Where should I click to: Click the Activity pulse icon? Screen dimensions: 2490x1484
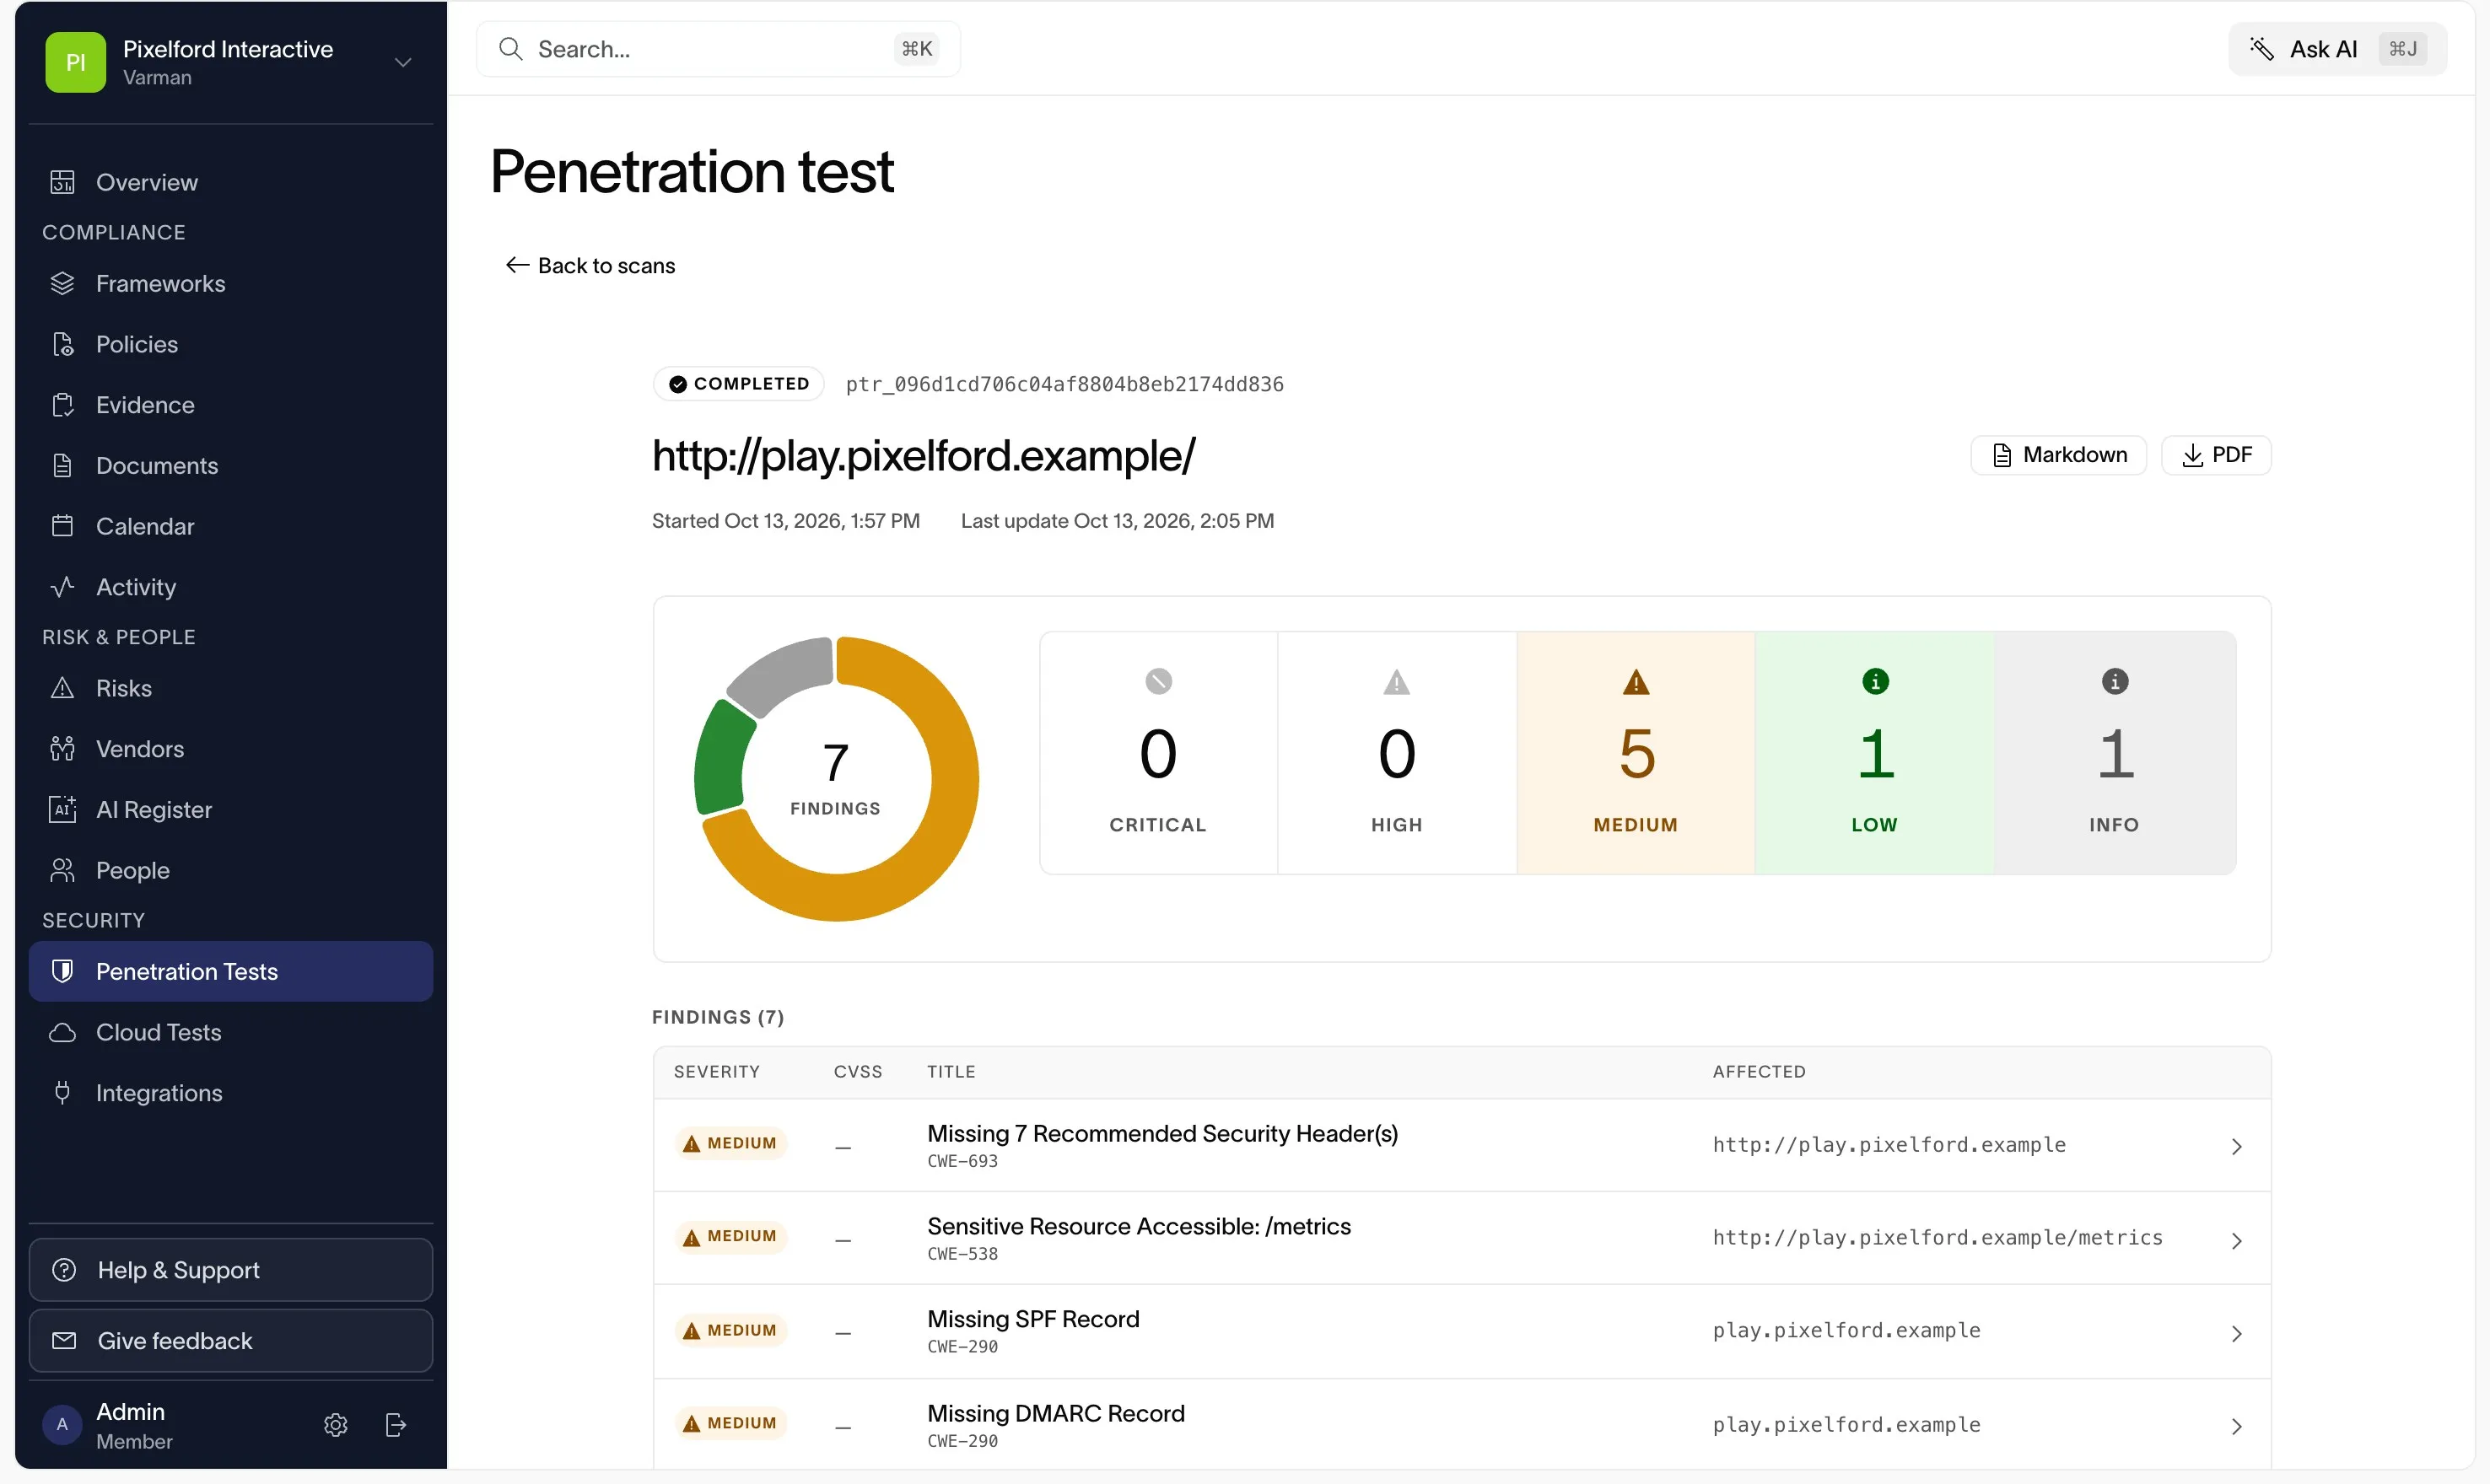(x=62, y=587)
